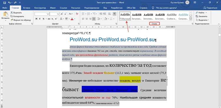This screenshot has height=108, width=221.
Task: Apply the Сильное выделение style
Action: pyautogui.click(x=183, y=16)
